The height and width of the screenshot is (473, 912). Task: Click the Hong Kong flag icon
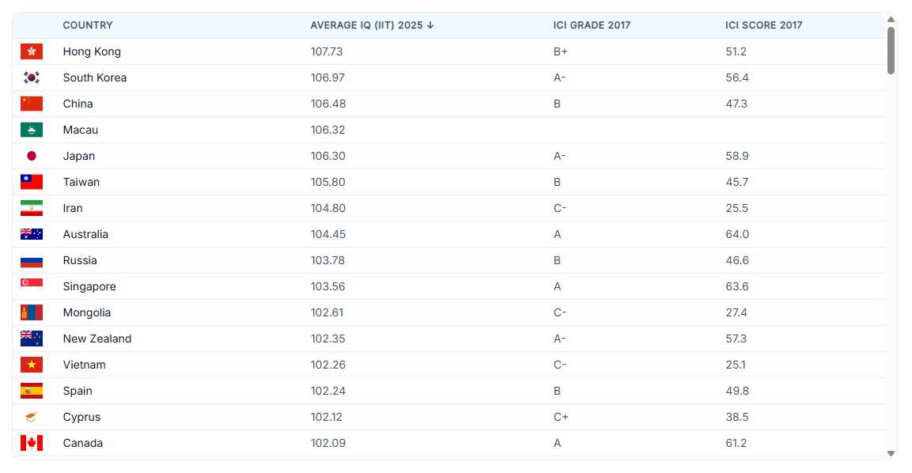(x=32, y=51)
